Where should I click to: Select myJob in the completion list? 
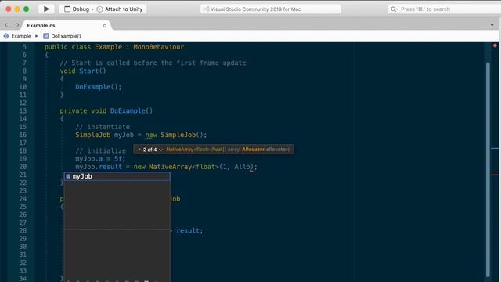(x=117, y=176)
